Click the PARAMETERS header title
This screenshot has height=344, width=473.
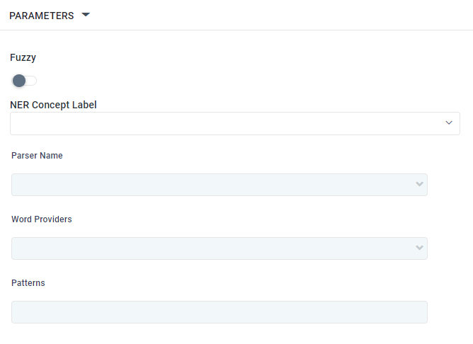(x=41, y=16)
